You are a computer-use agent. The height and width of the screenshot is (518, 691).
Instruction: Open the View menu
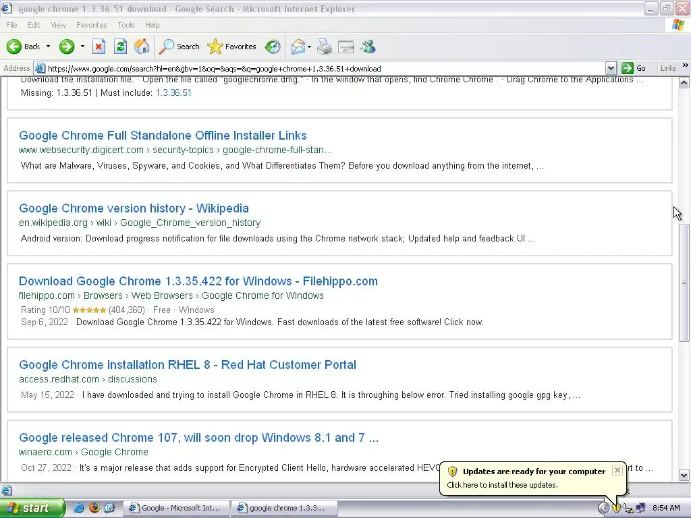(x=58, y=25)
